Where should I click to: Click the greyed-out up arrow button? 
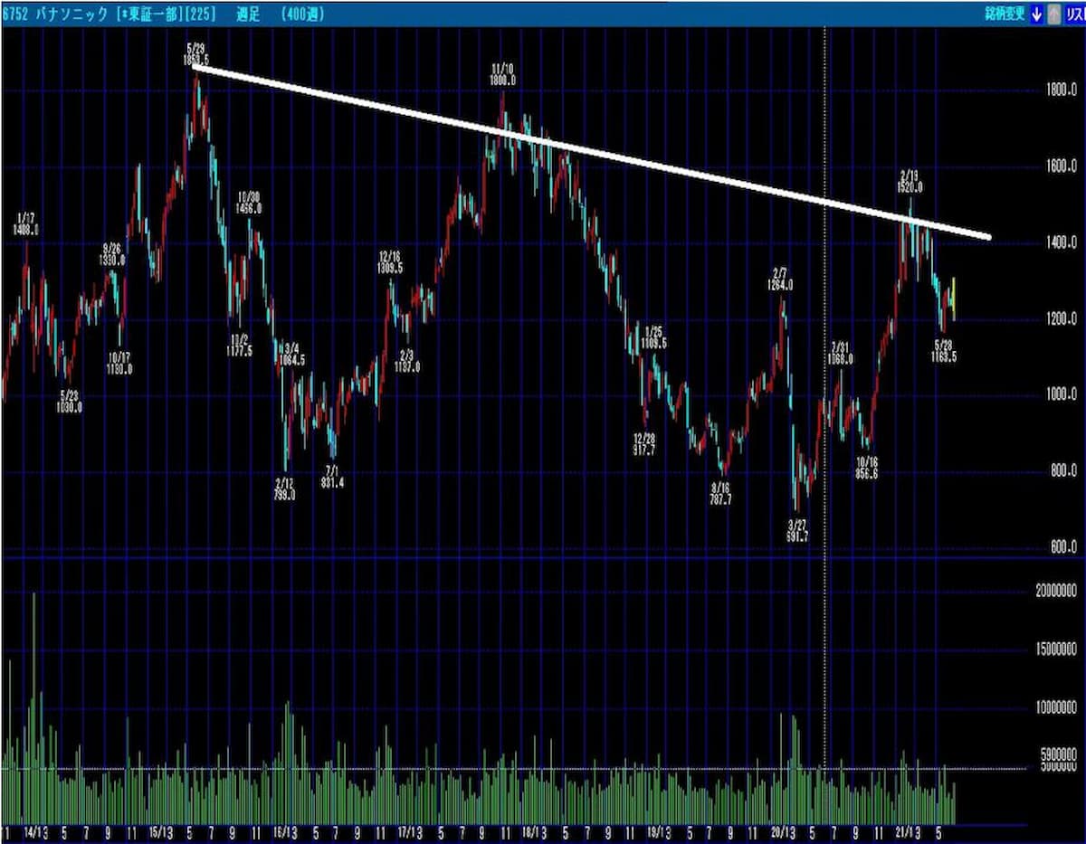tap(1053, 14)
